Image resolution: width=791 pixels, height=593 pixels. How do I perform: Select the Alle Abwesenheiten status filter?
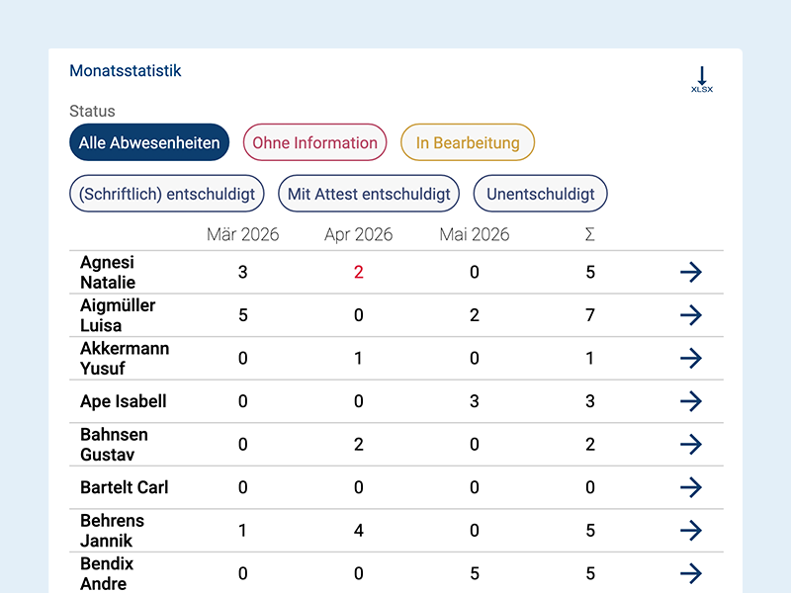pos(149,142)
